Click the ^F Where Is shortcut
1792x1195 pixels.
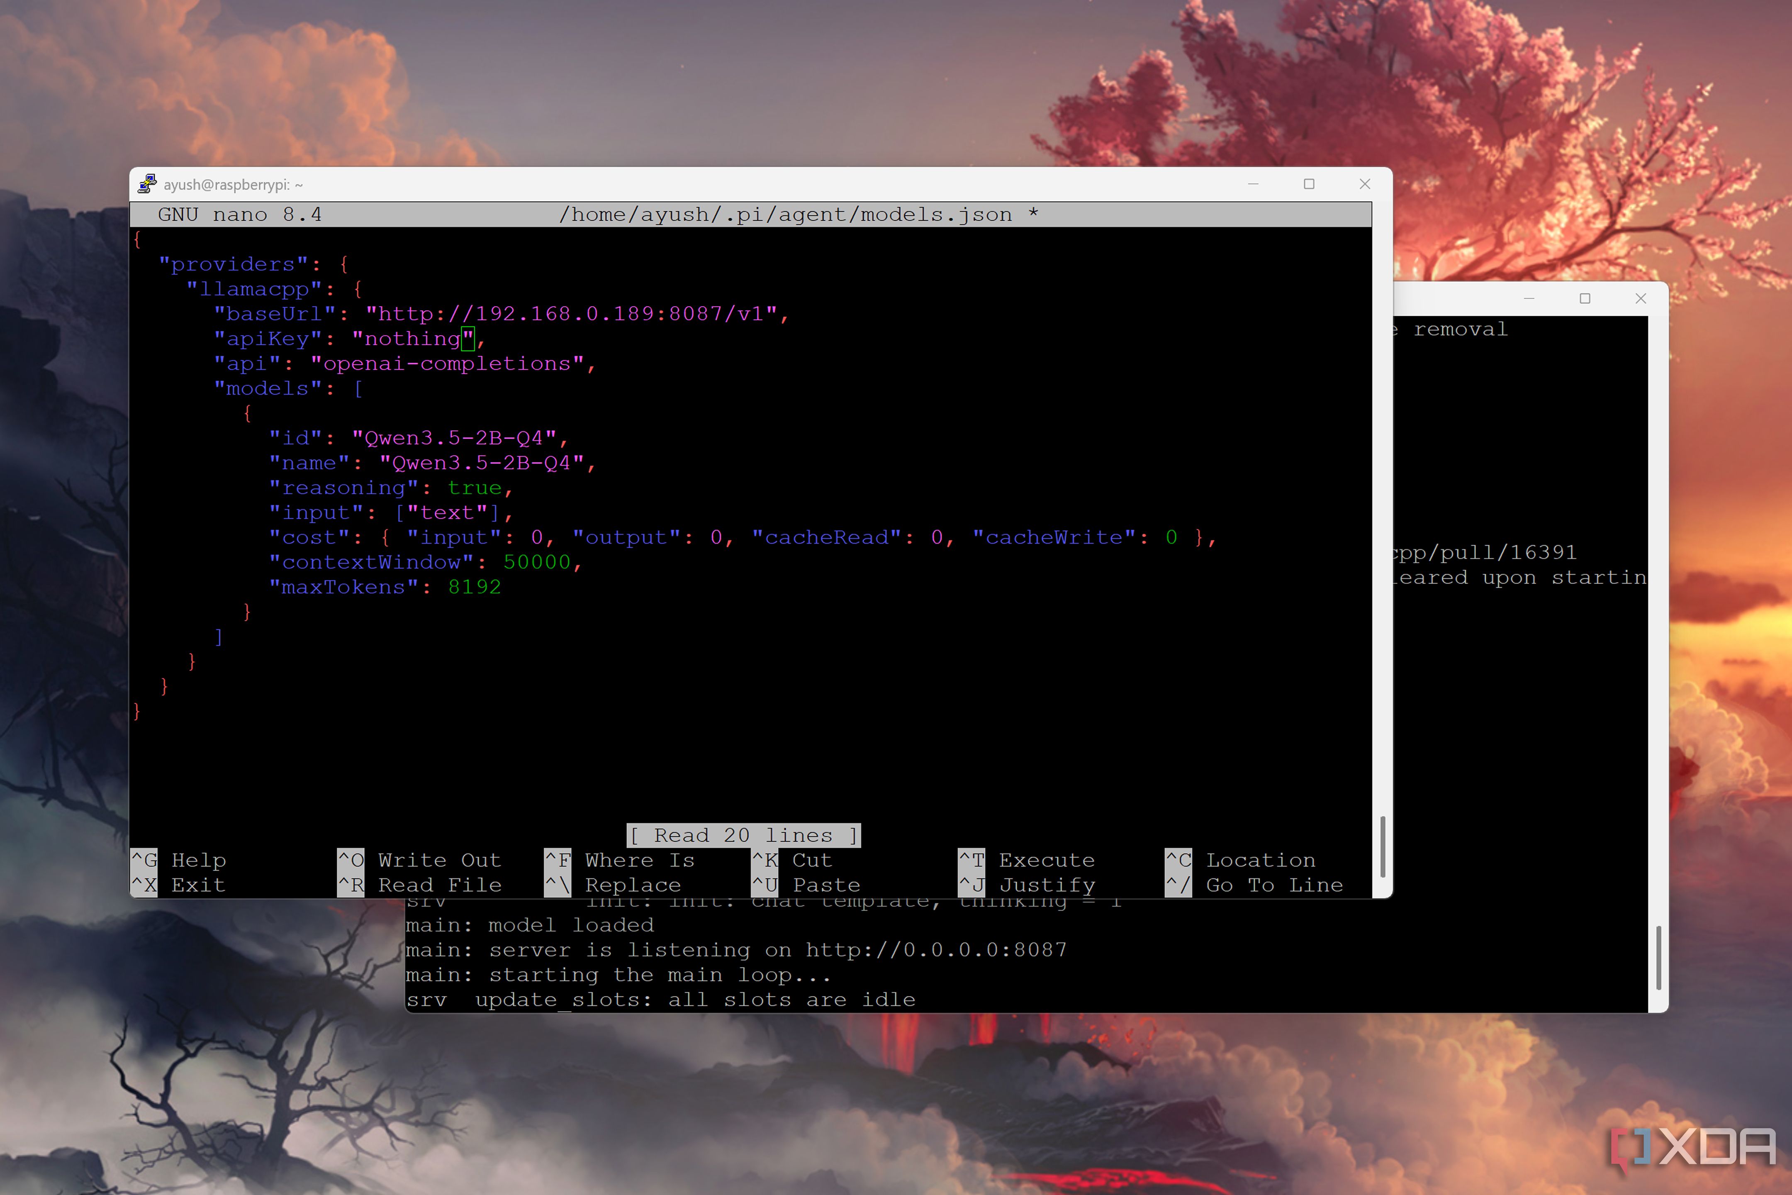click(620, 861)
